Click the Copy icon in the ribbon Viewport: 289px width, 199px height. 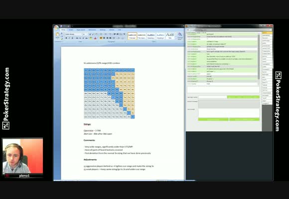point(62,36)
